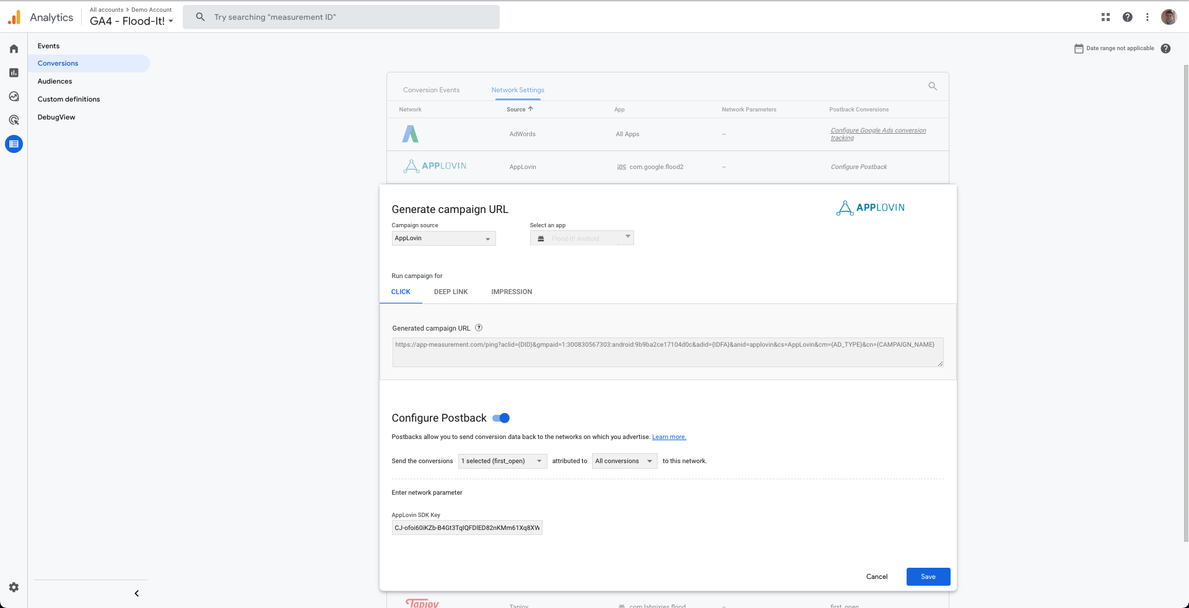Image resolution: width=1189 pixels, height=608 pixels.
Task: Click the search box 'Try searching measurement ID'
Action: 341,17
